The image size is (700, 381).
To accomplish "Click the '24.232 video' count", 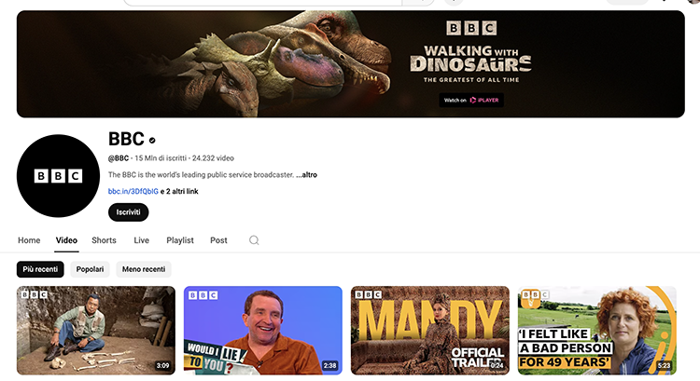I will (x=213, y=158).
